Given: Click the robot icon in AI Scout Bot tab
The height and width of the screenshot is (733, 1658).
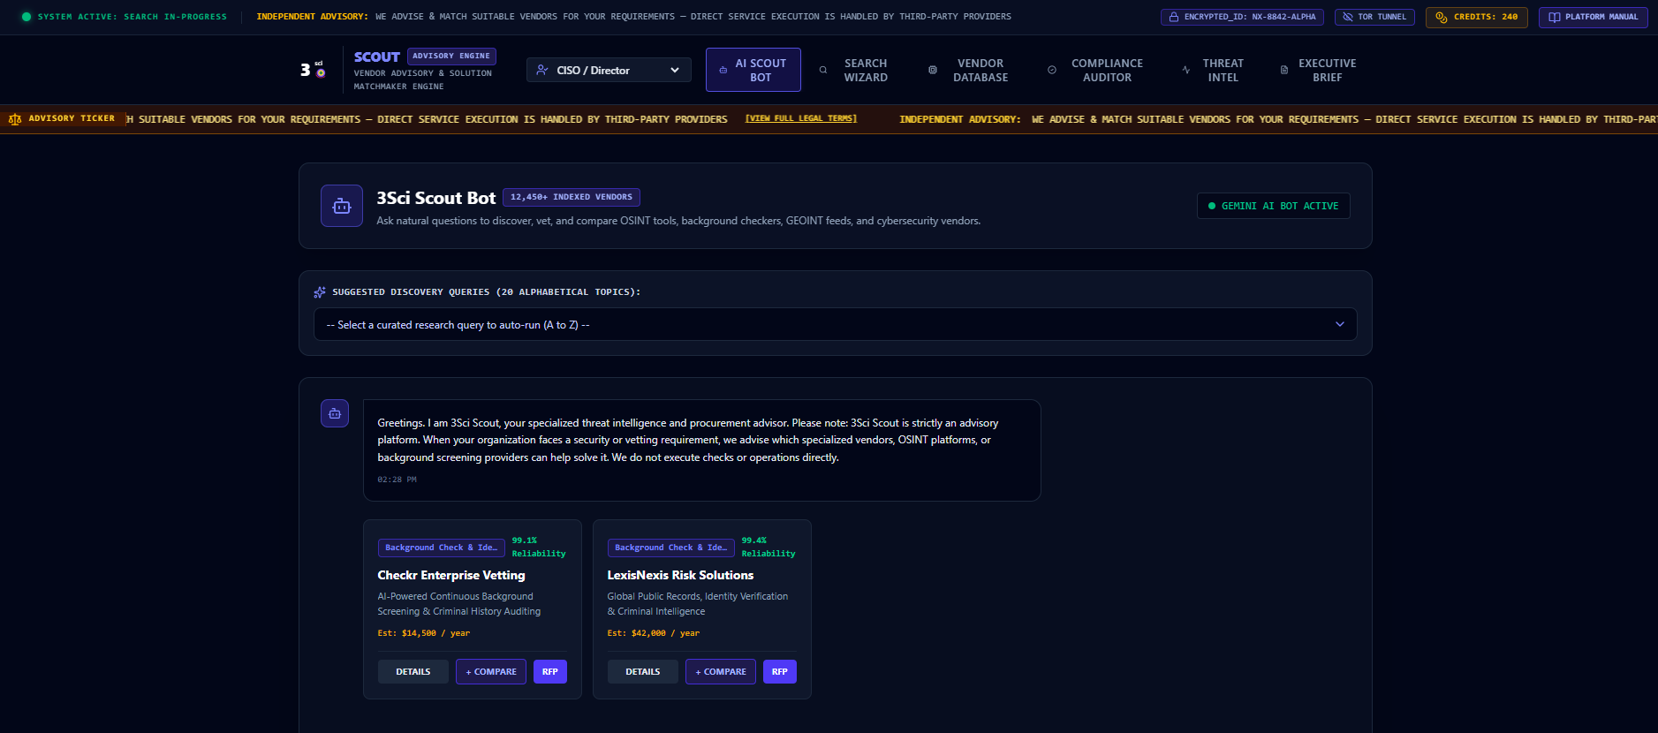Looking at the screenshot, I should pos(723,70).
